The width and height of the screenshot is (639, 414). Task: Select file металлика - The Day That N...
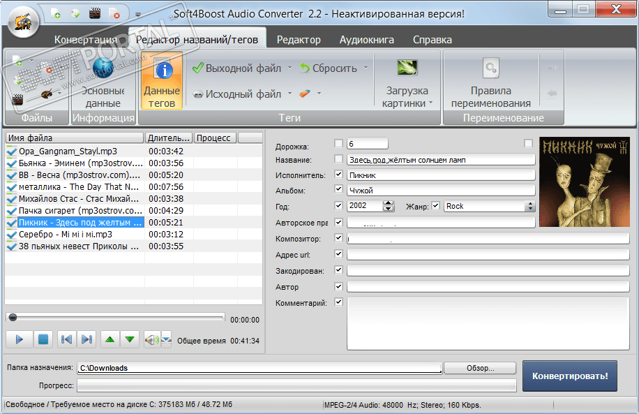pyautogui.click(x=134, y=187)
